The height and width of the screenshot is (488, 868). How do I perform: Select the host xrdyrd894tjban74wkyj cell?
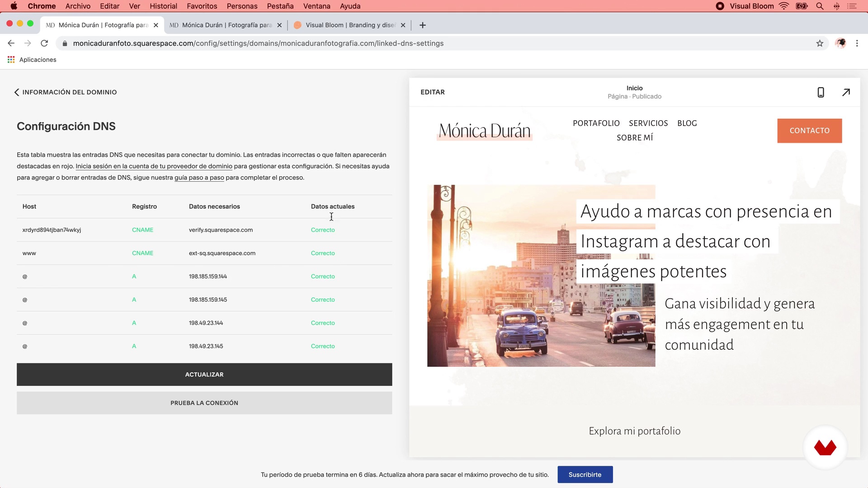[52, 230]
